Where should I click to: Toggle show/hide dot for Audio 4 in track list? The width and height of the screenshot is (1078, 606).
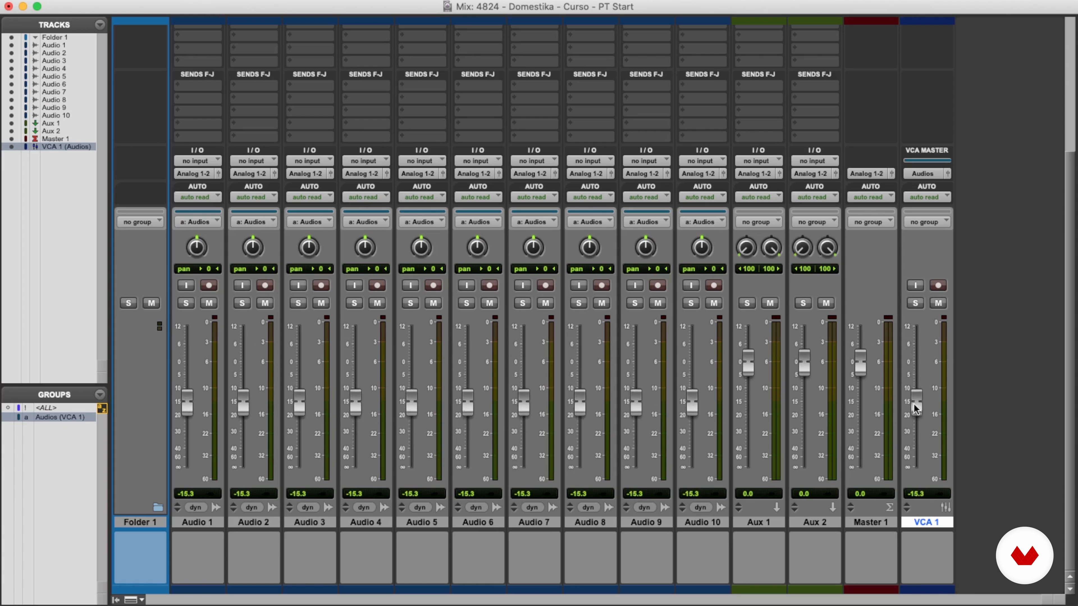(11, 68)
